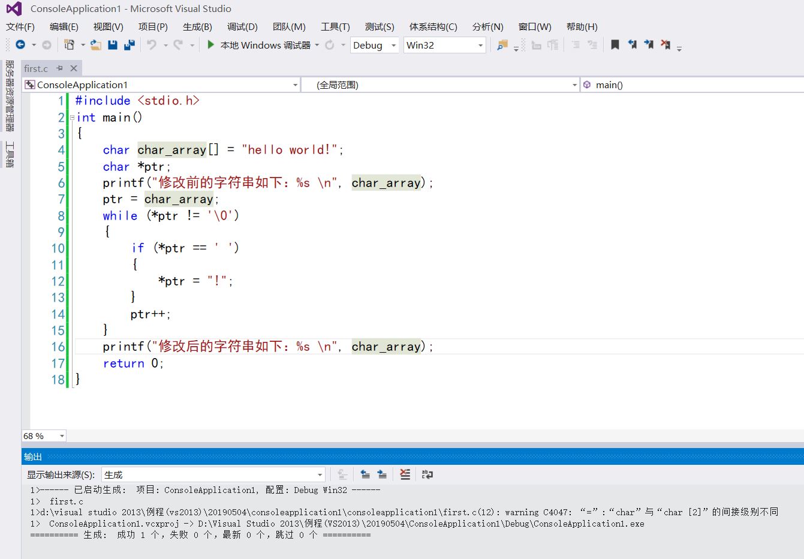The height and width of the screenshot is (559, 804).
Task: Open the 窗口(W) menu
Action: (535, 26)
